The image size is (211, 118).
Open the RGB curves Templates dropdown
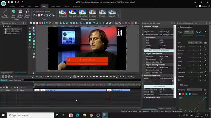pos(194,90)
